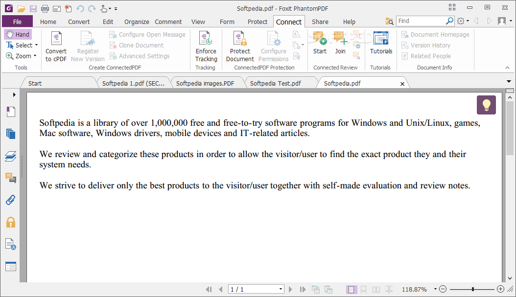Click the vertical scrollbar thumb
This screenshot has height=297, width=516.
click(510, 128)
